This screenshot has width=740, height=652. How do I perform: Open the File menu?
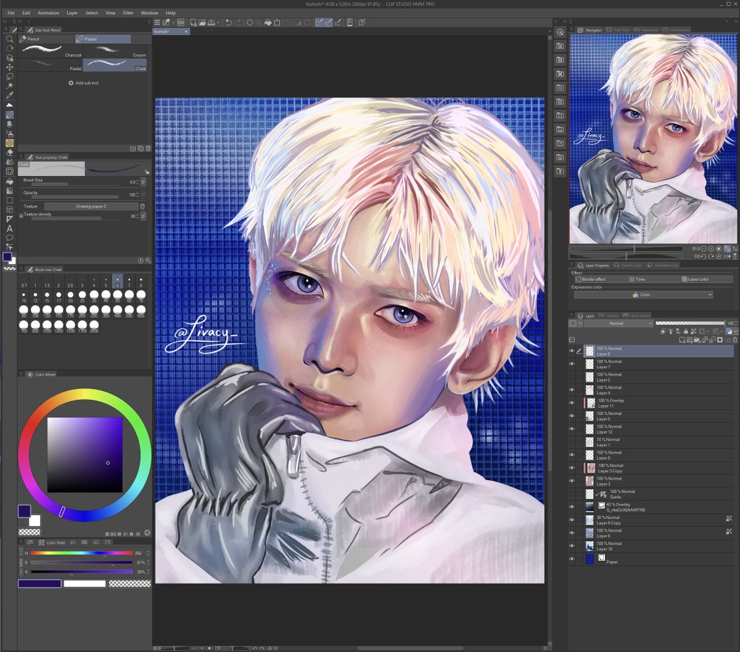[x=10, y=12]
